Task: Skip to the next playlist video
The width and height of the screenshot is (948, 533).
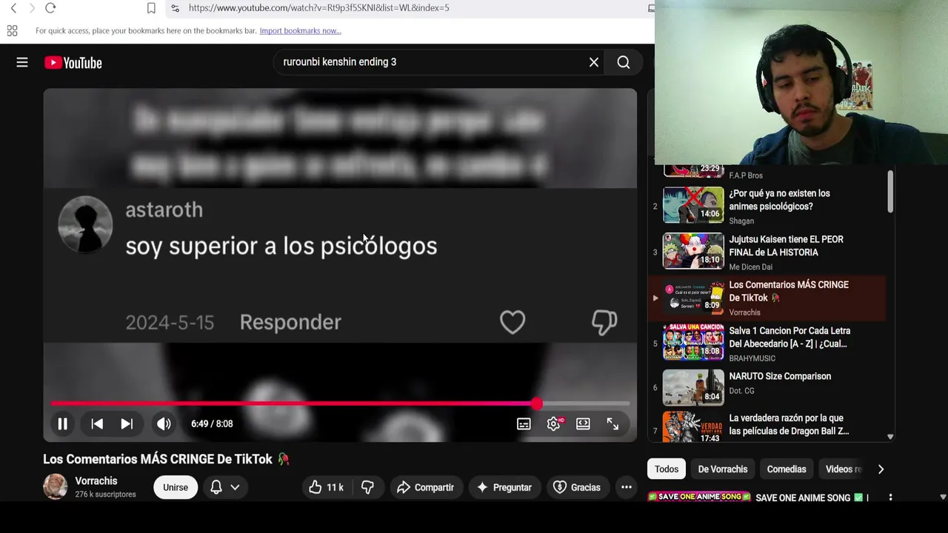Action: (127, 423)
